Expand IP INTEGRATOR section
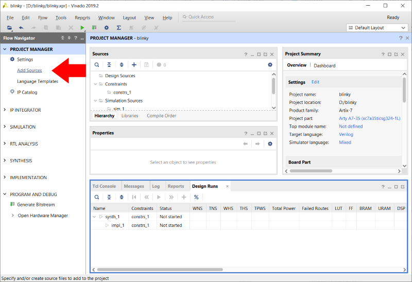412x282 pixels. click(5, 110)
